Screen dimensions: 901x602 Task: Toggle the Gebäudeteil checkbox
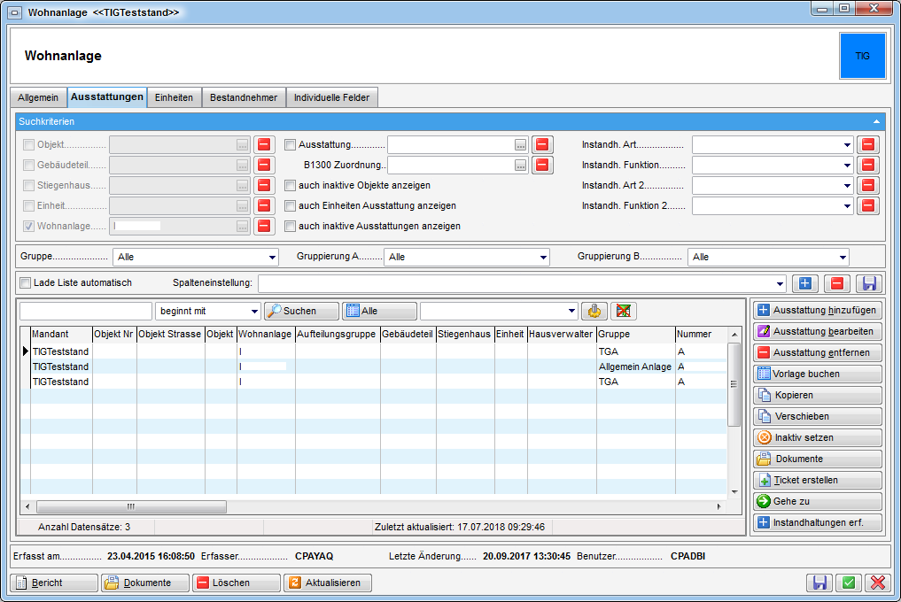[x=28, y=165]
